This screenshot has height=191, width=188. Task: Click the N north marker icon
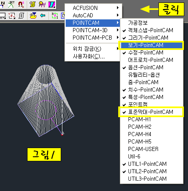tap(2, 5)
